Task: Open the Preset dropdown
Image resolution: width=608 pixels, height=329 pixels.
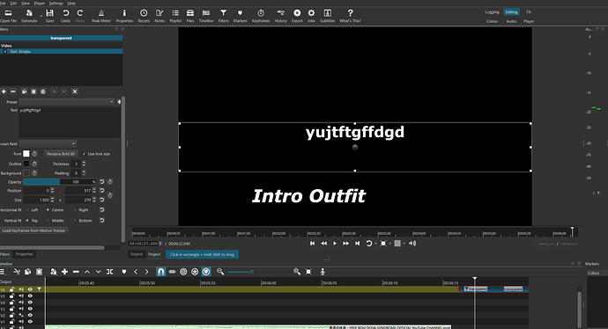Action: [67, 102]
